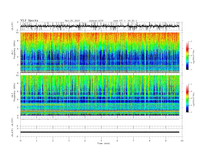
Task: Select the date text "Nov.25, 2015"
Action: pyautogui.click(x=72, y=21)
